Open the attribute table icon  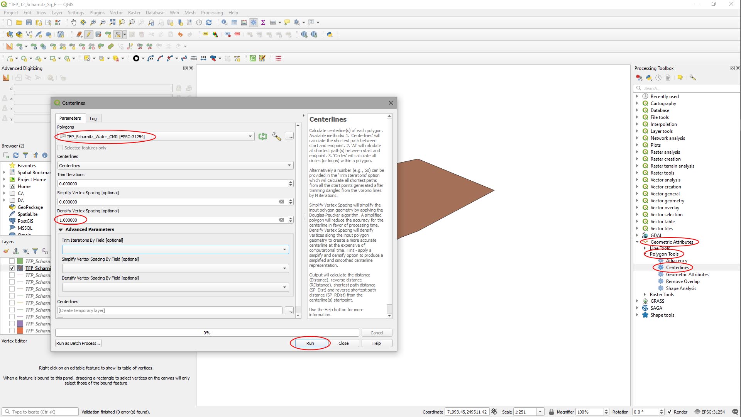coord(234,22)
